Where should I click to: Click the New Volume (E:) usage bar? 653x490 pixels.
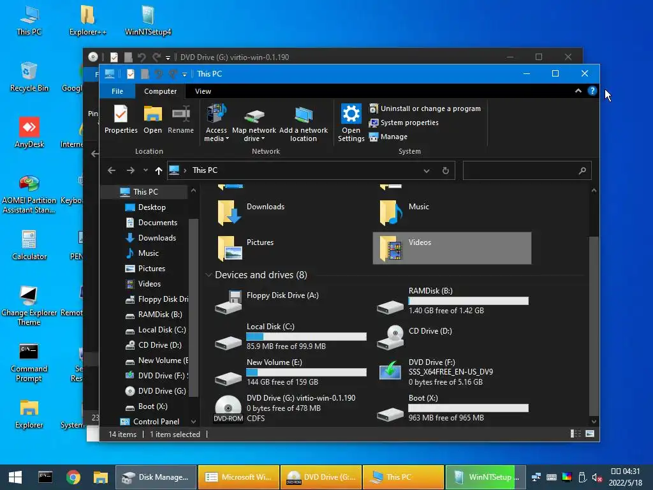pyautogui.click(x=307, y=372)
